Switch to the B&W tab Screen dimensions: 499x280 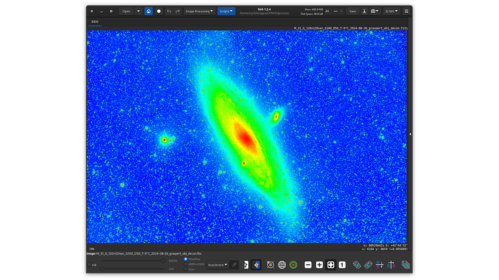[95, 22]
